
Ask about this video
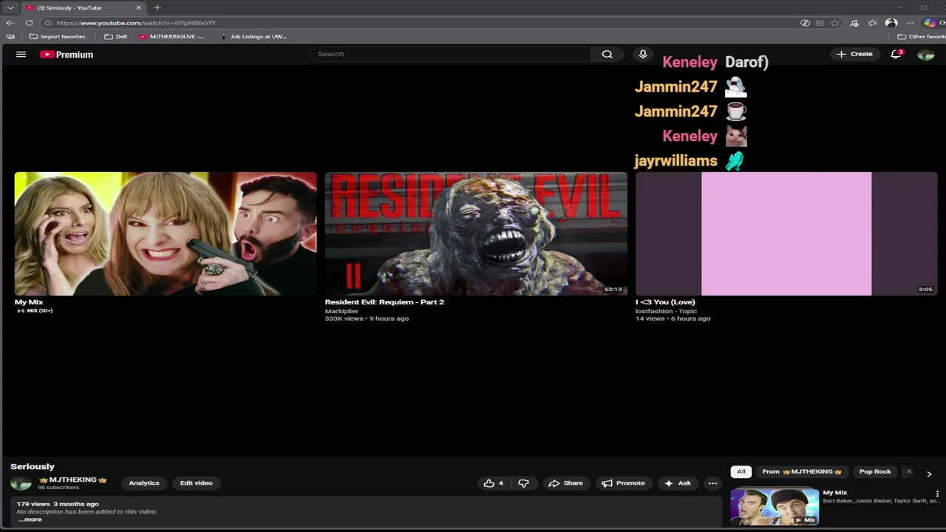(x=678, y=483)
